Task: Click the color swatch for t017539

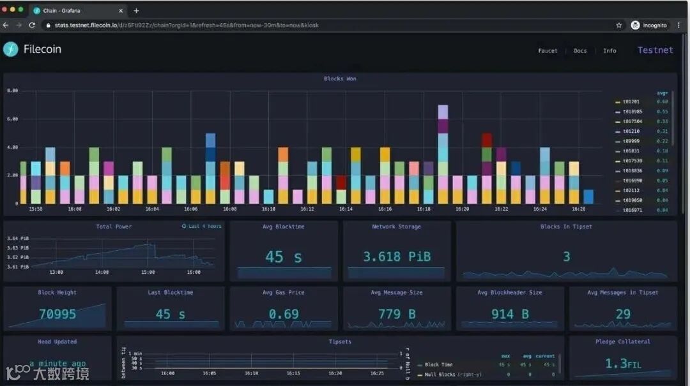Action: click(617, 161)
